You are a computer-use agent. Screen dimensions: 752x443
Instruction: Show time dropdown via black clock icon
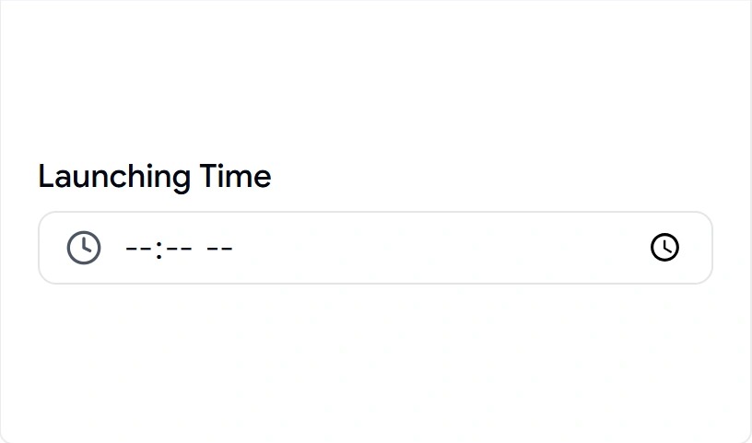664,248
